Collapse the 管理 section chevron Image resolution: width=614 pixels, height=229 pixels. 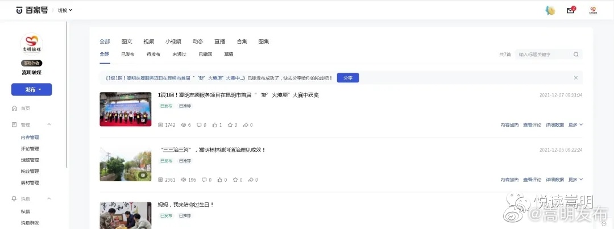pyautogui.click(x=49, y=124)
